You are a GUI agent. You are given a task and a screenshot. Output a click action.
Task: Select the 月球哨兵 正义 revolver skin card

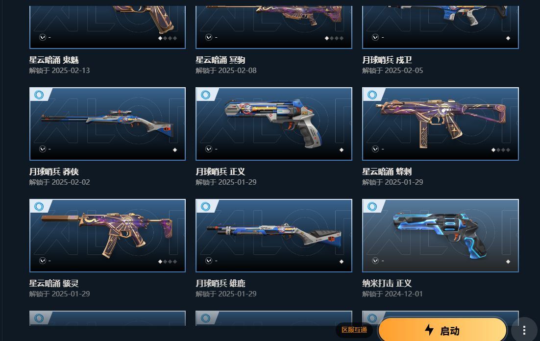click(274, 124)
